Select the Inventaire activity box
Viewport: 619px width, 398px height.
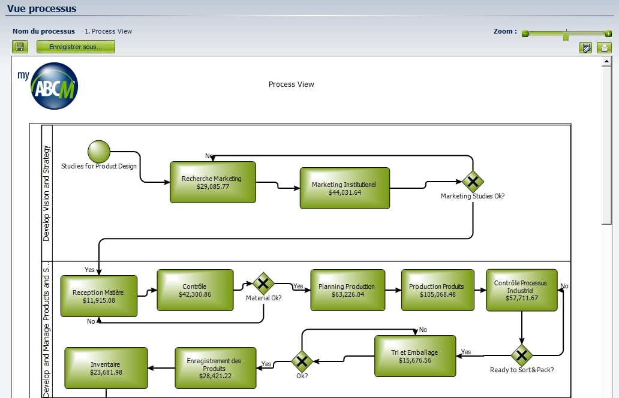coord(106,368)
